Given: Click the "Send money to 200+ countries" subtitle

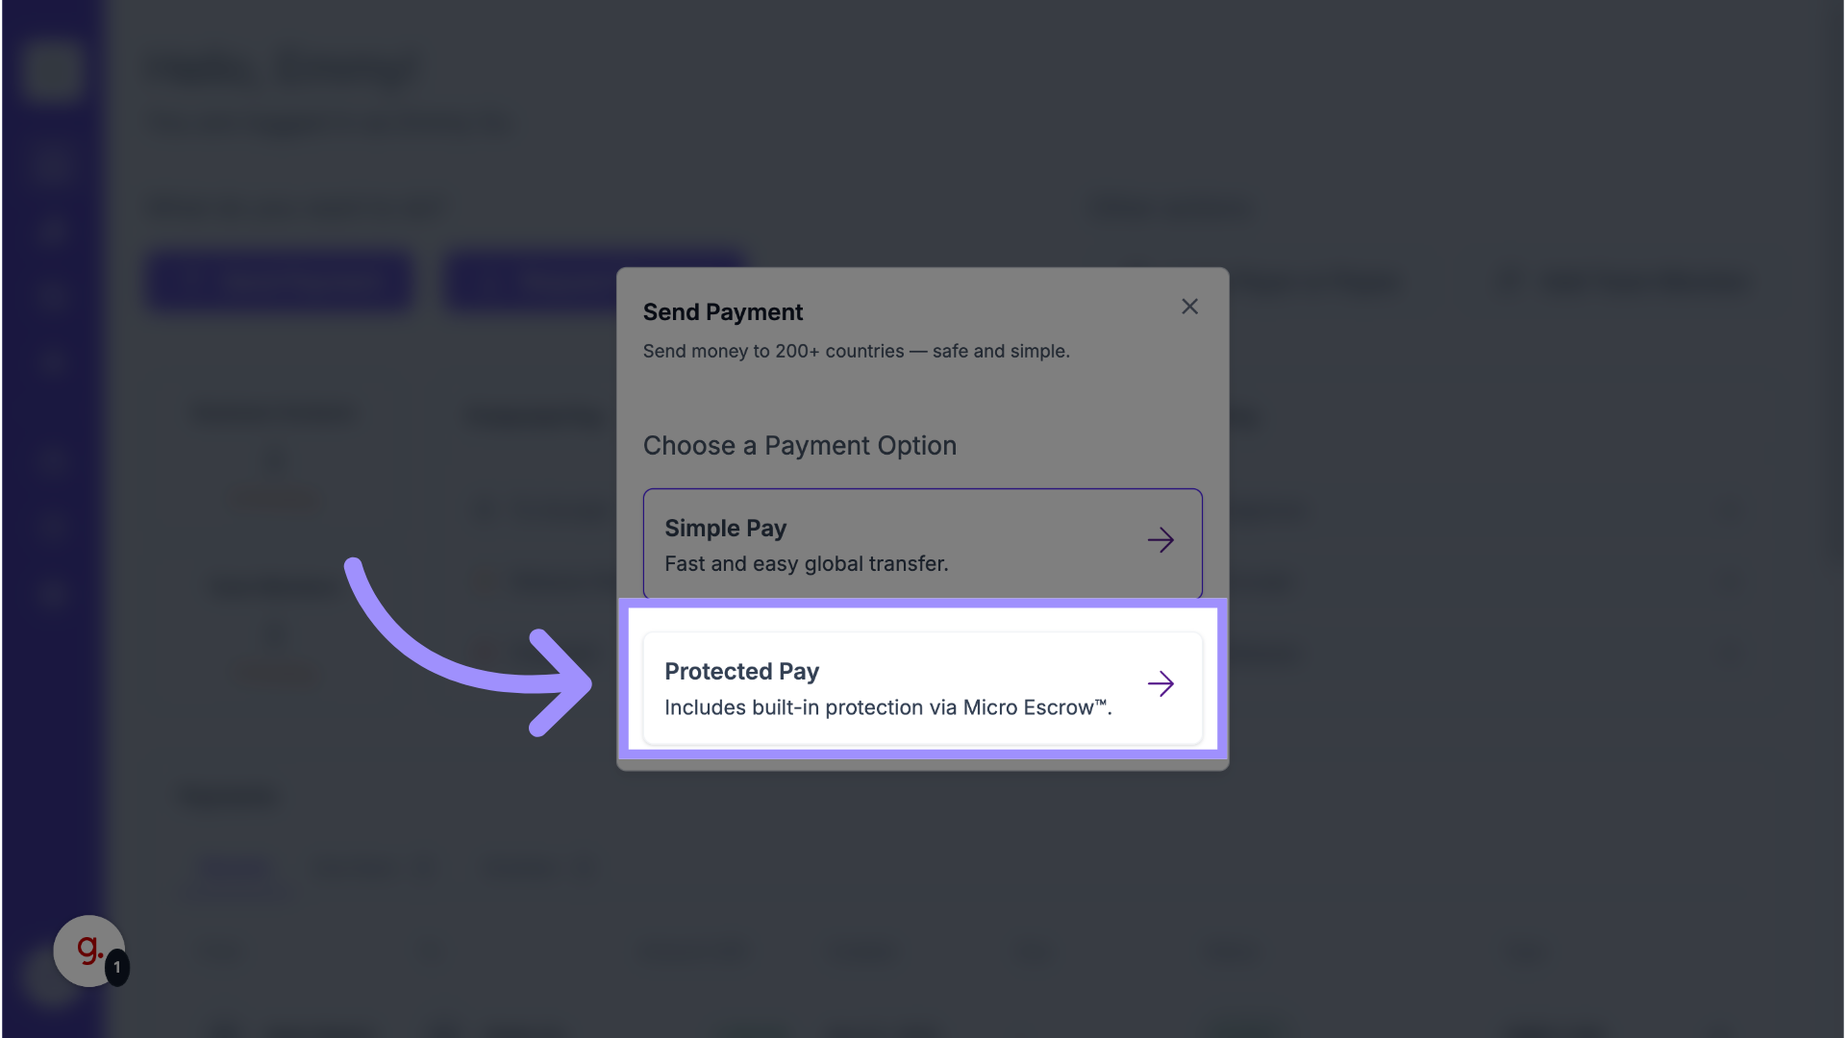Looking at the screenshot, I should click(x=856, y=352).
